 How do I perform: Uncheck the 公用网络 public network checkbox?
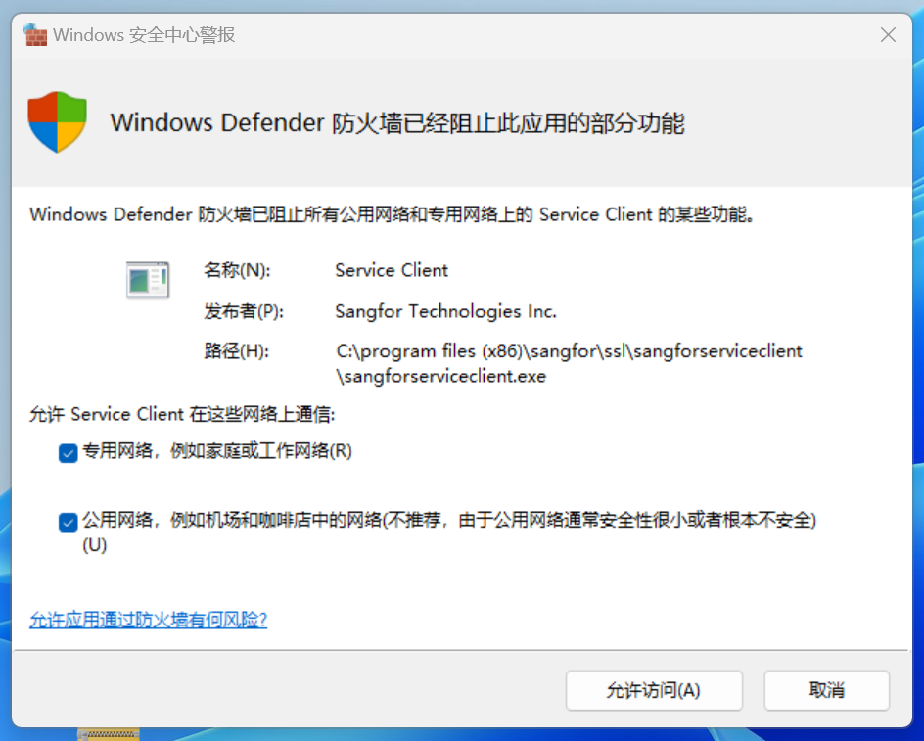tap(68, 522)
